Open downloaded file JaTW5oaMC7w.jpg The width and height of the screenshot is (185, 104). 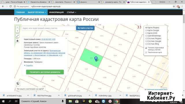tap(14, 96)
